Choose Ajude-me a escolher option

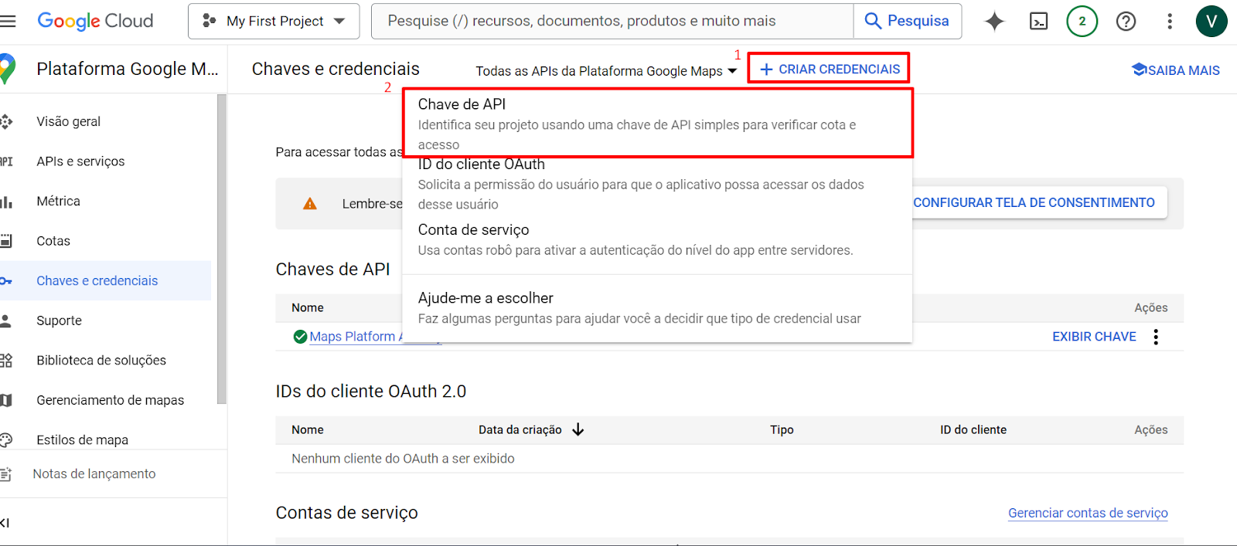(x=657, y=307)
